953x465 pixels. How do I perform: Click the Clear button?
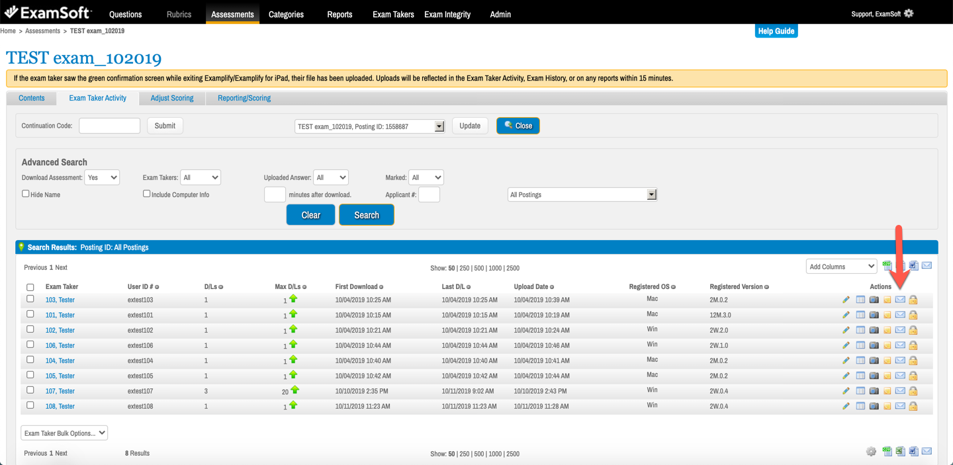(310, 215)
